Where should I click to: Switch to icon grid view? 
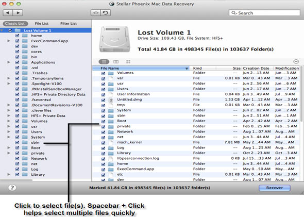point(128,62)
